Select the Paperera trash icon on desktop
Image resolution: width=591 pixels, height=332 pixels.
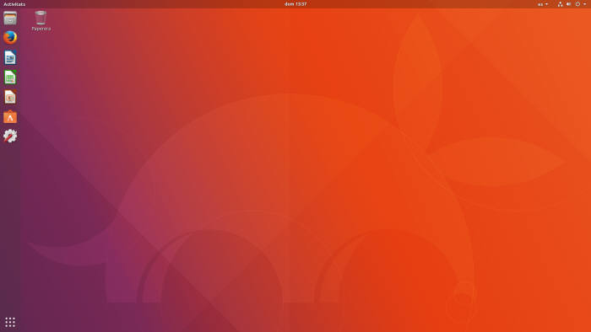click(41, 18)
